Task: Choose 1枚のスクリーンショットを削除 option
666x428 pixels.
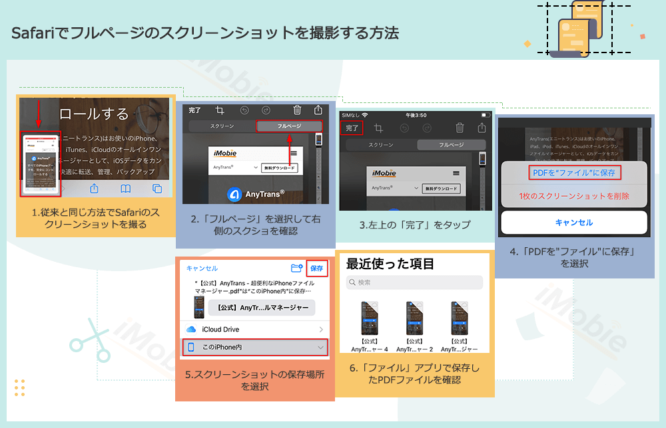Action: pos(574,196)
